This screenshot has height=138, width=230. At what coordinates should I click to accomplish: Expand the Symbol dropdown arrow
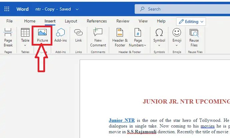(x=159, y=45)
